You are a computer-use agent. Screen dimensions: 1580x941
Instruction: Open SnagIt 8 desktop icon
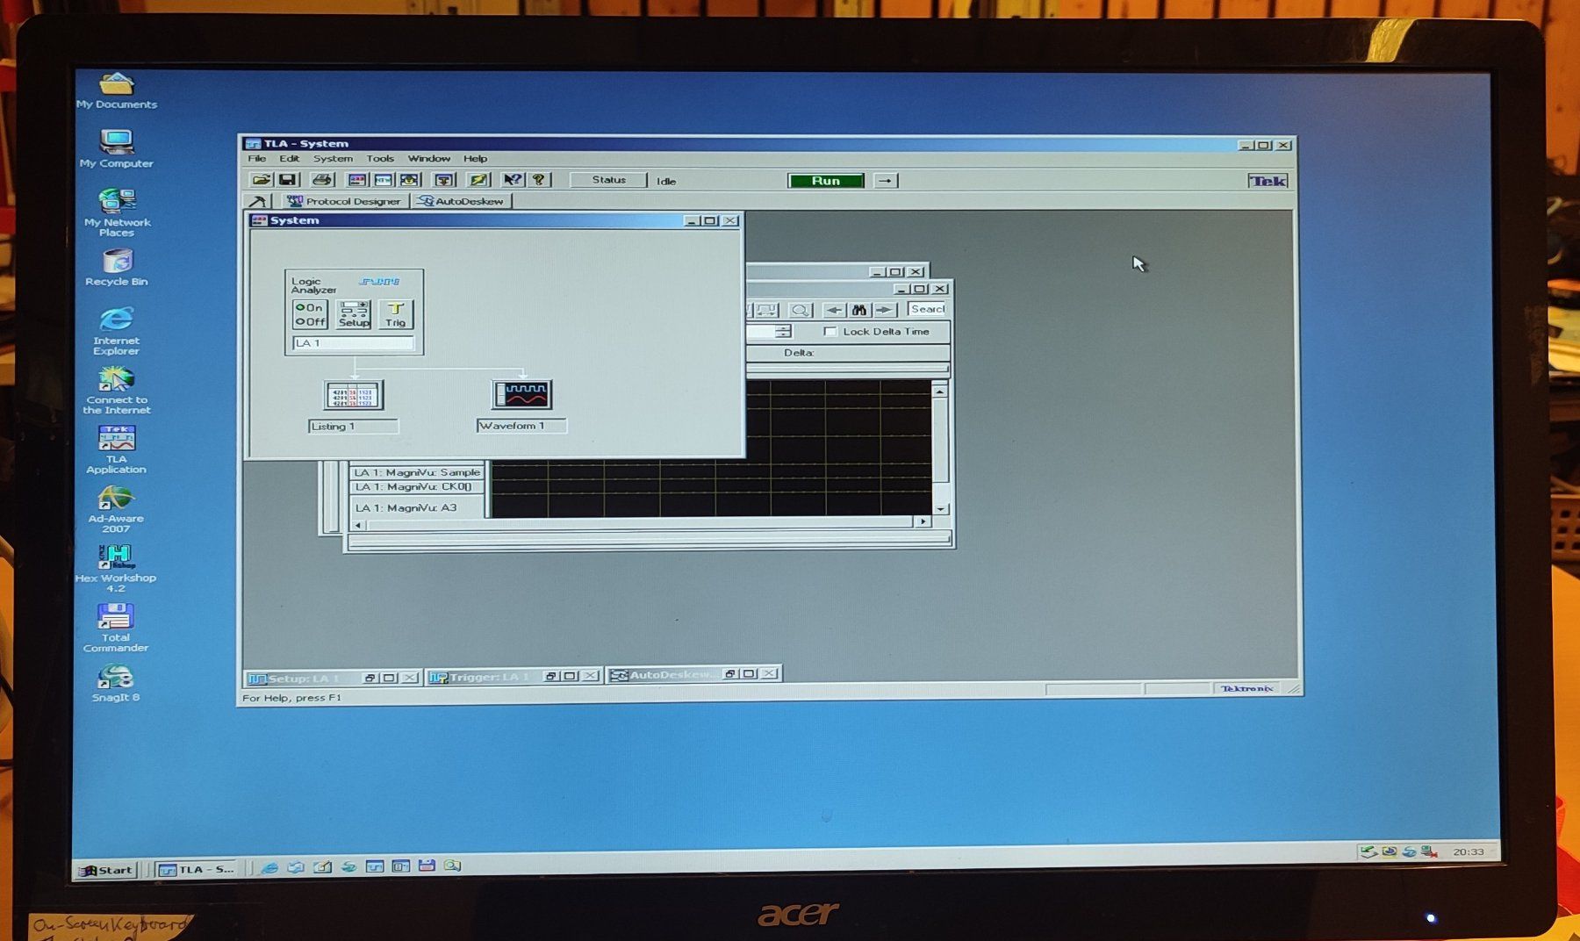(116, 684)
